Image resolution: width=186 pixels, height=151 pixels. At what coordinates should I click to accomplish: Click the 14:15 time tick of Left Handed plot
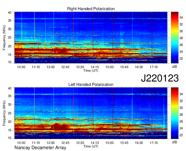tap(95, 143)
